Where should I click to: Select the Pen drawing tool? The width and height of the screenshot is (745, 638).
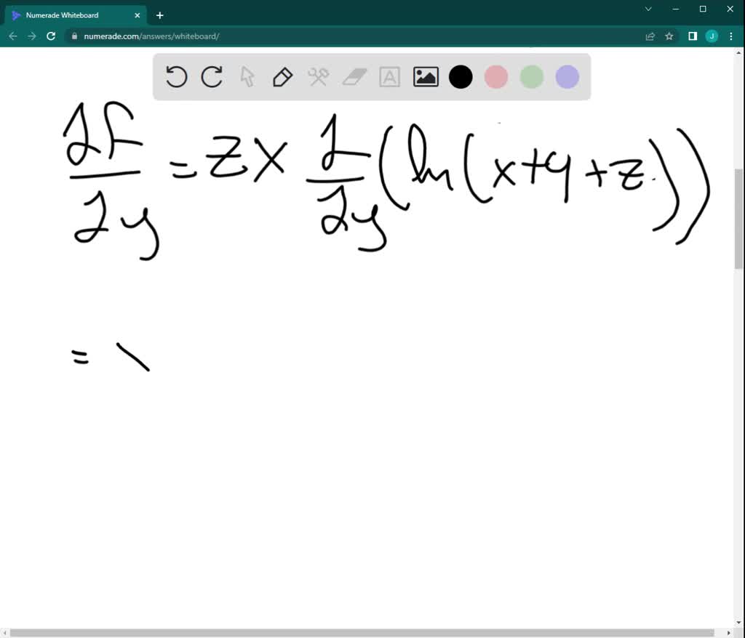[x=282, y=76]
